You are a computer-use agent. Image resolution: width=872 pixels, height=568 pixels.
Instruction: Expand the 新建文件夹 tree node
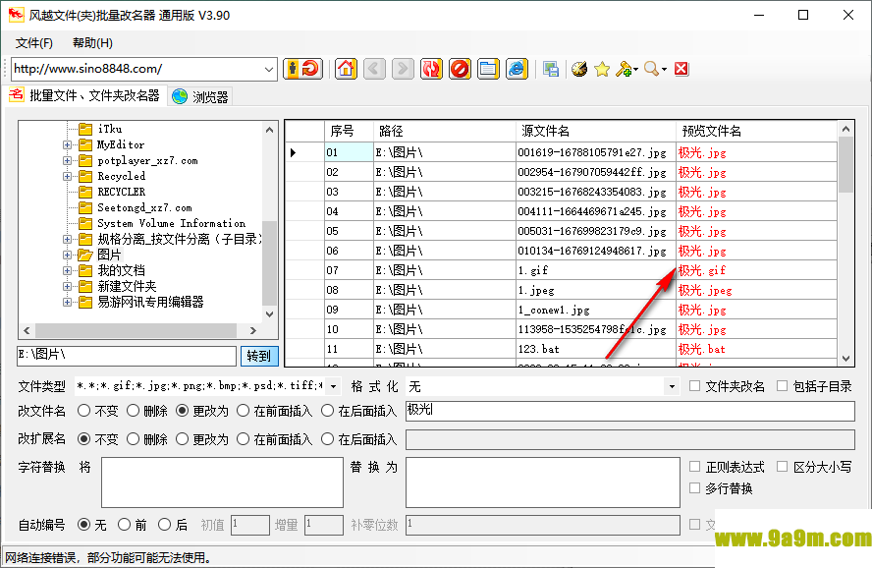coord(68,287)
